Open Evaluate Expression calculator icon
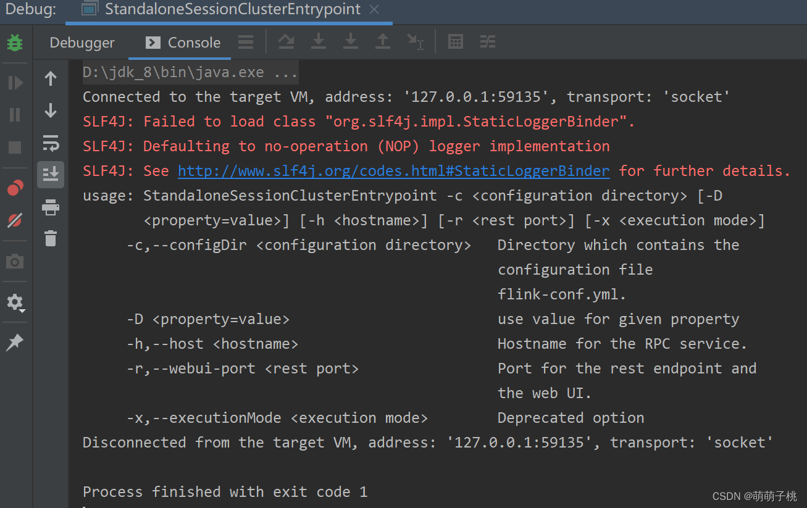 pyautogui.click(x=456, y=42)
